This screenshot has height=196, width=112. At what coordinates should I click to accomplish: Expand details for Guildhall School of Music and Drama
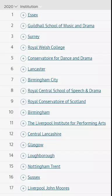click(23, 26)
